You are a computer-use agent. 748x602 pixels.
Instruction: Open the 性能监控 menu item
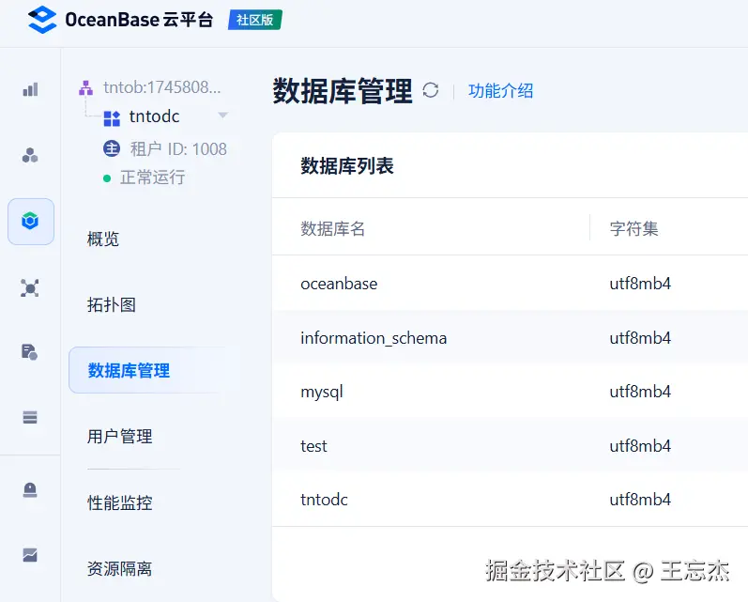click(x=119, y=502)
